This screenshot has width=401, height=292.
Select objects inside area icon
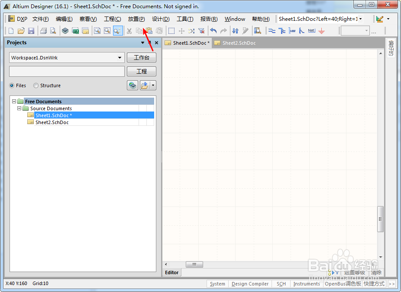point(171,31)
